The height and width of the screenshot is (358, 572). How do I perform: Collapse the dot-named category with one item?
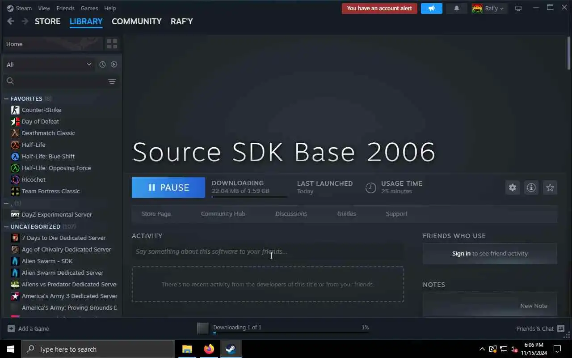coord(6,203)
